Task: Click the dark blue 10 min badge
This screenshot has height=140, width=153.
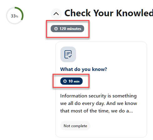Action: [x=71, y=81]
